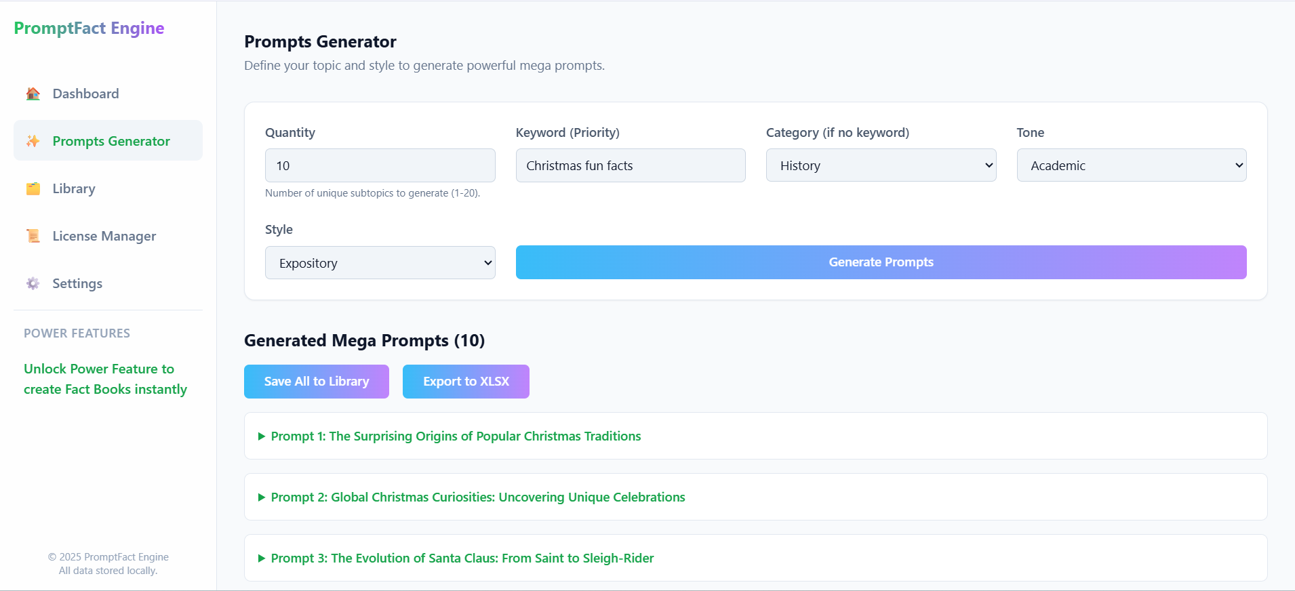Click the Dashboard house icon
This screenshot has width=1295, height=591.
coord(33,94)
